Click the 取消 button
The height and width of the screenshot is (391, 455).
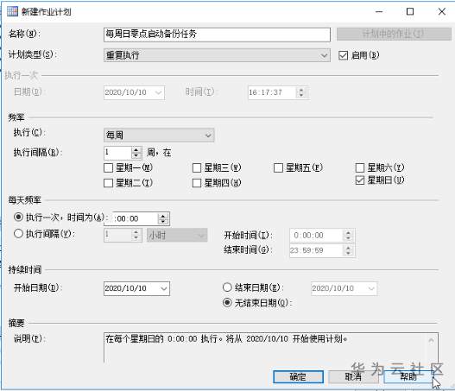[x=353, y=377]
